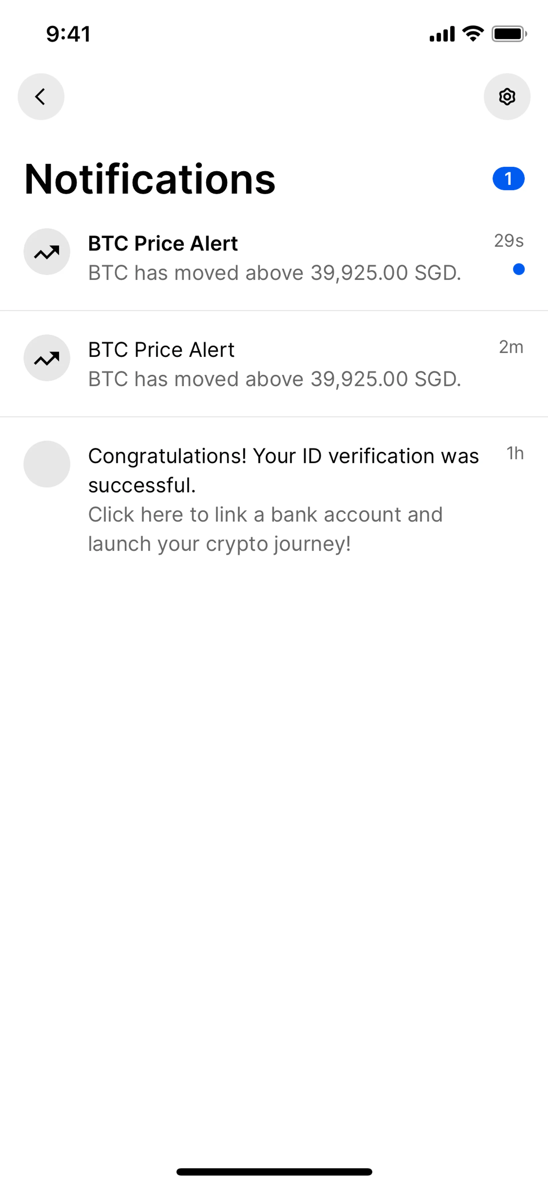Tap the 1h timestamp
This screenshot has width=548, height=1187.
pyautogui.click(x=515, y=453)
